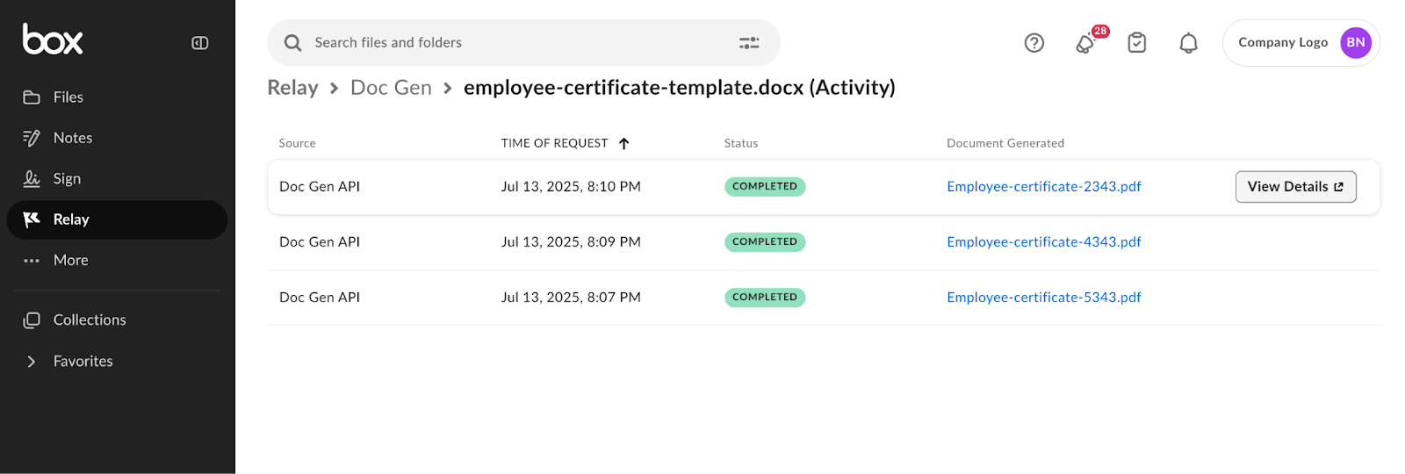Image resolution: width=1405 pixels, height=474 pixels.
Task: Click the help question mark icon
Action: pos(1034,43)
